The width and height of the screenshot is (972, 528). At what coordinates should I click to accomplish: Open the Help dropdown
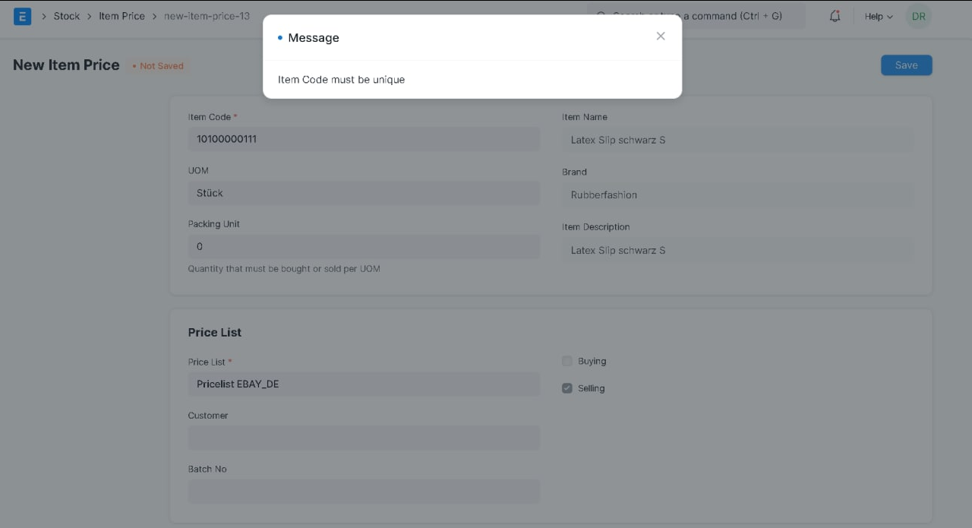click(877, 16)
